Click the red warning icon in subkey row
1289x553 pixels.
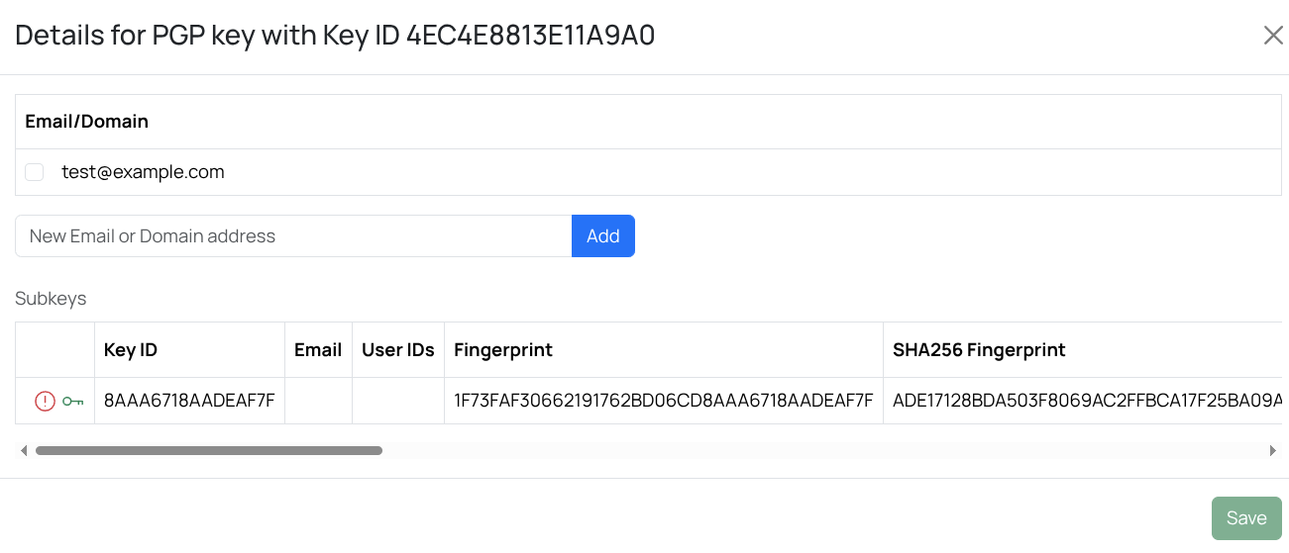[45, 401]
